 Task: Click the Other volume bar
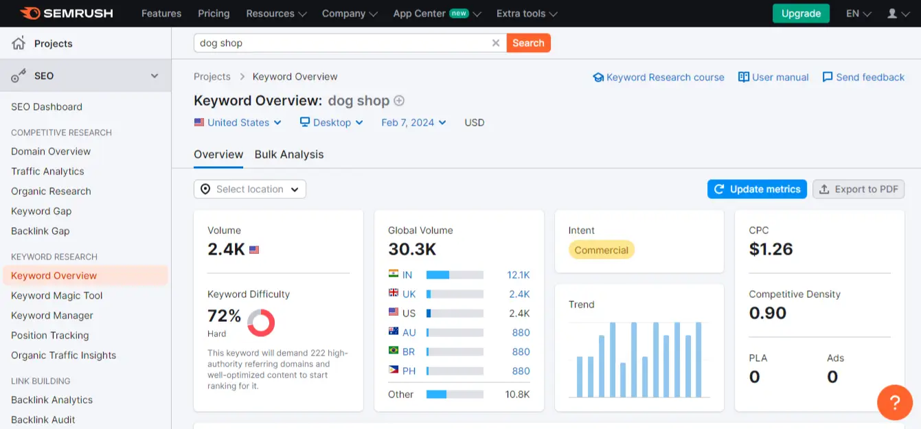point(455,394)
